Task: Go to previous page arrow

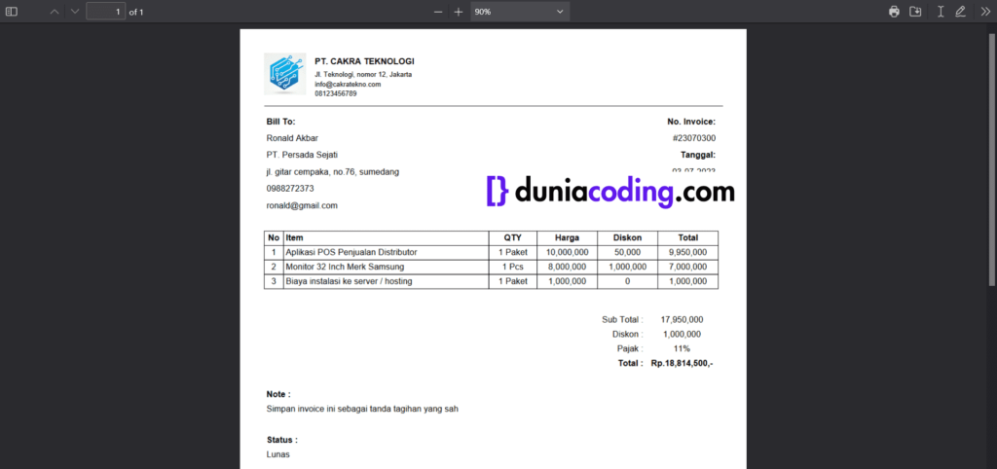Action: click(x=55, y=12)
